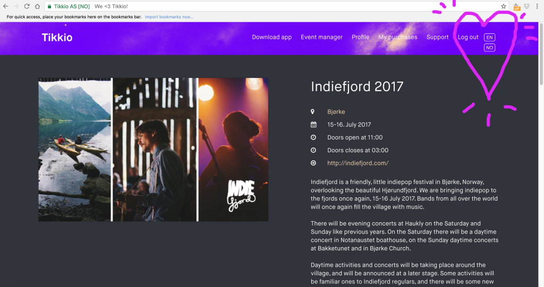Open Event manager page
Viewport: 544px width, 287px height.
coord(321,37)
